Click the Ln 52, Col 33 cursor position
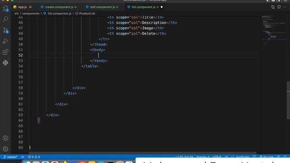This screenshot has height=163, width=290. (184, 157)
